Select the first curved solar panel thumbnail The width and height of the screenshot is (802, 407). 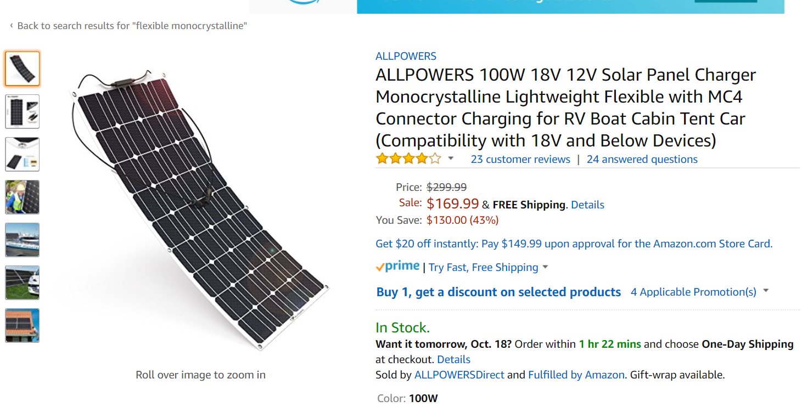coord(23,69)
